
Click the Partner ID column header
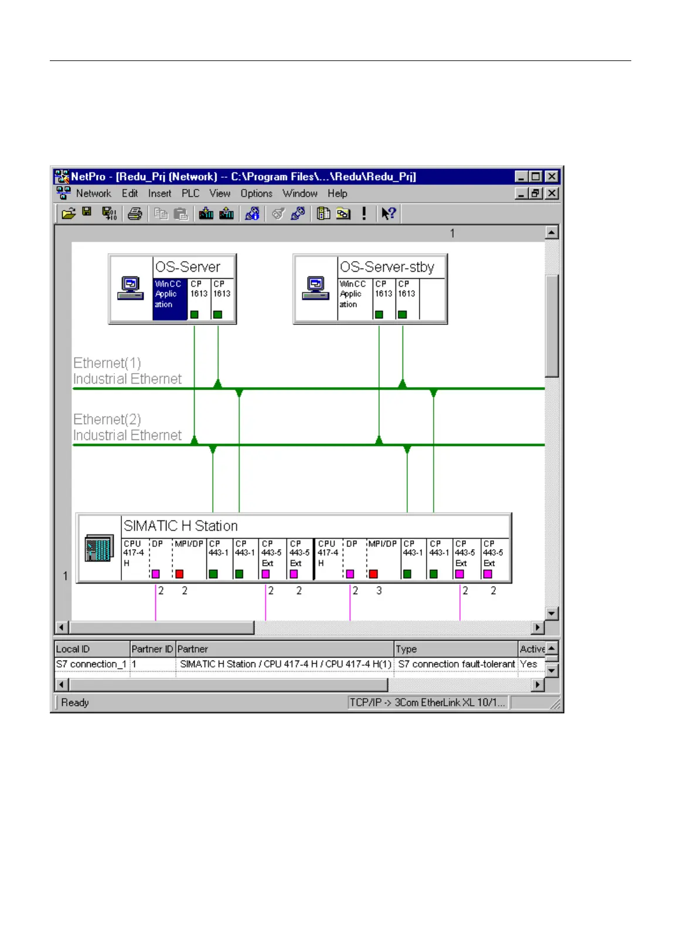(x=152, y=649)
